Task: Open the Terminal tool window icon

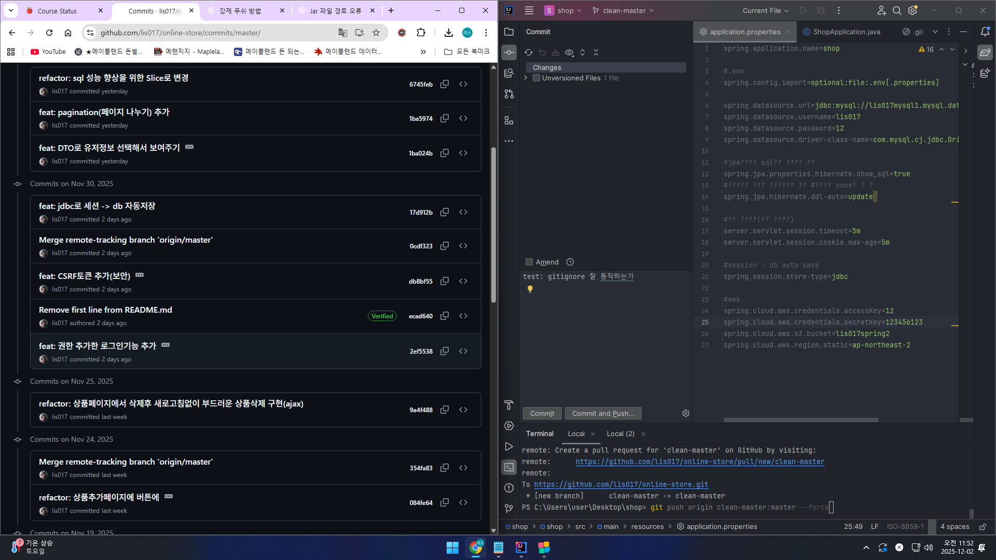Action: click(509, 467)
